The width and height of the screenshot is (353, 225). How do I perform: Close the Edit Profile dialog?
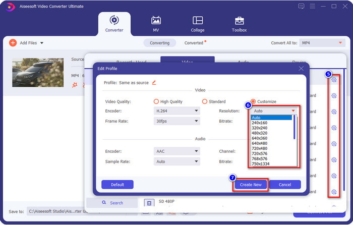tap(301, 69)
